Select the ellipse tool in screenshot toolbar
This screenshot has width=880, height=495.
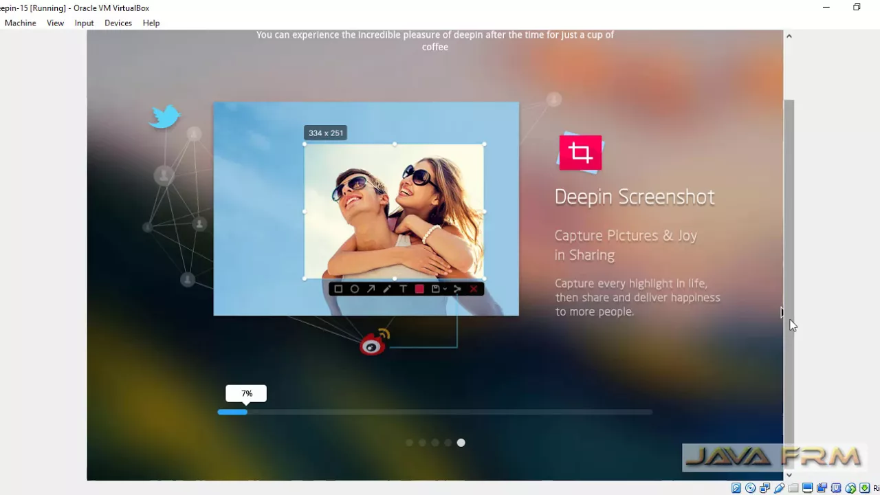coord(355,289)
